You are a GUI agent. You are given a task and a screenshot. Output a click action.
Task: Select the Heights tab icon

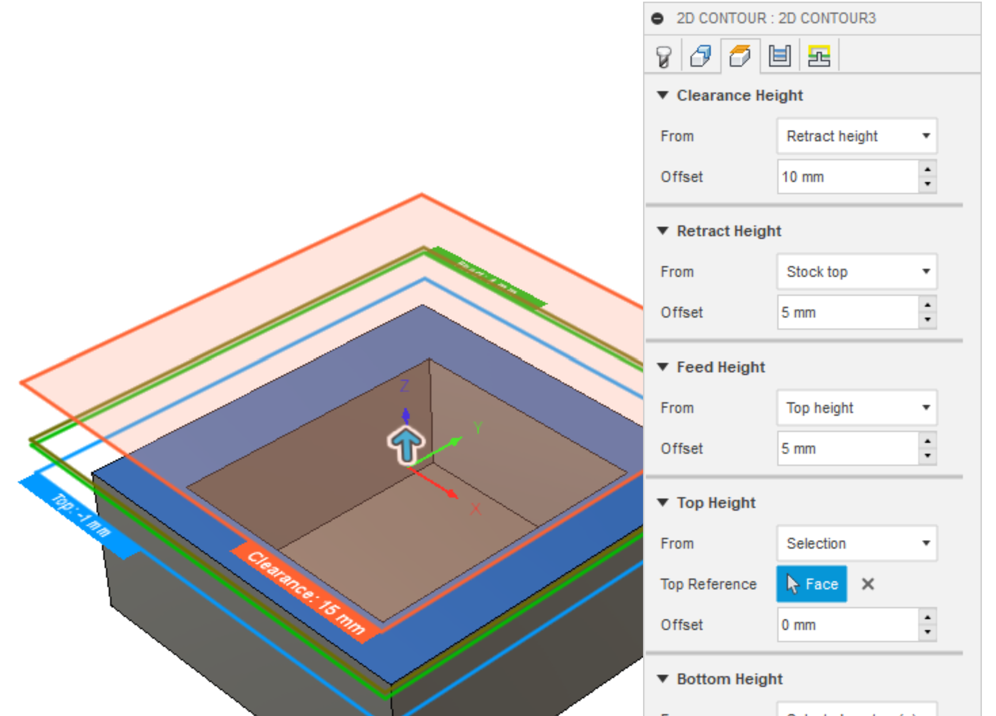point(740,56)
